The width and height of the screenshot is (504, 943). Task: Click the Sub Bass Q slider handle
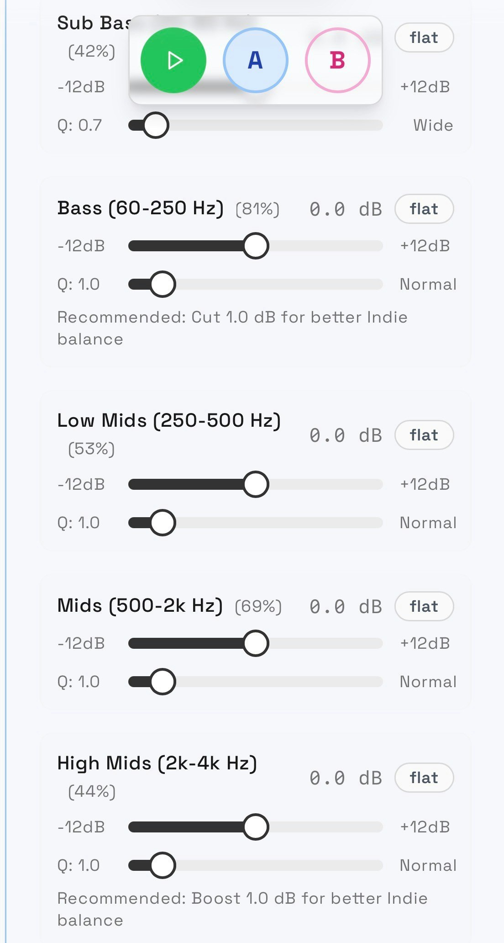156,125
